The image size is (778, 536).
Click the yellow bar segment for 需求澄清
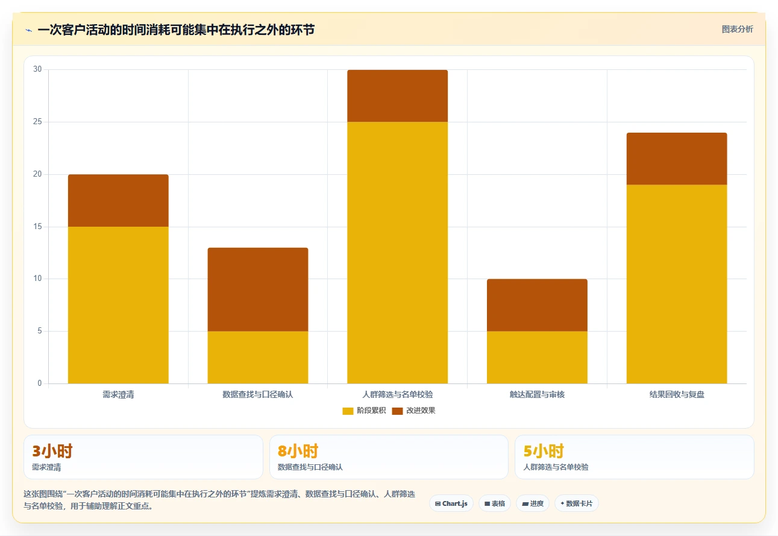[118, 305]
